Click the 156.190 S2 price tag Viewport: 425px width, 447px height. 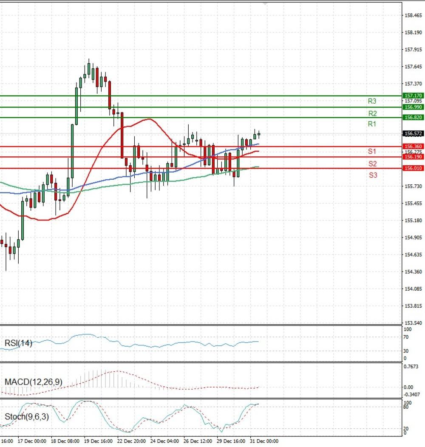pyautogui.click(x=413, y=157)
